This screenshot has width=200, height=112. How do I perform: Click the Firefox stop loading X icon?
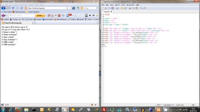click(17, 8)
